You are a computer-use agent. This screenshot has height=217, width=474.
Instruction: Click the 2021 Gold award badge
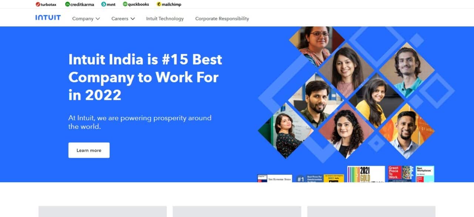tap(366, 174)
